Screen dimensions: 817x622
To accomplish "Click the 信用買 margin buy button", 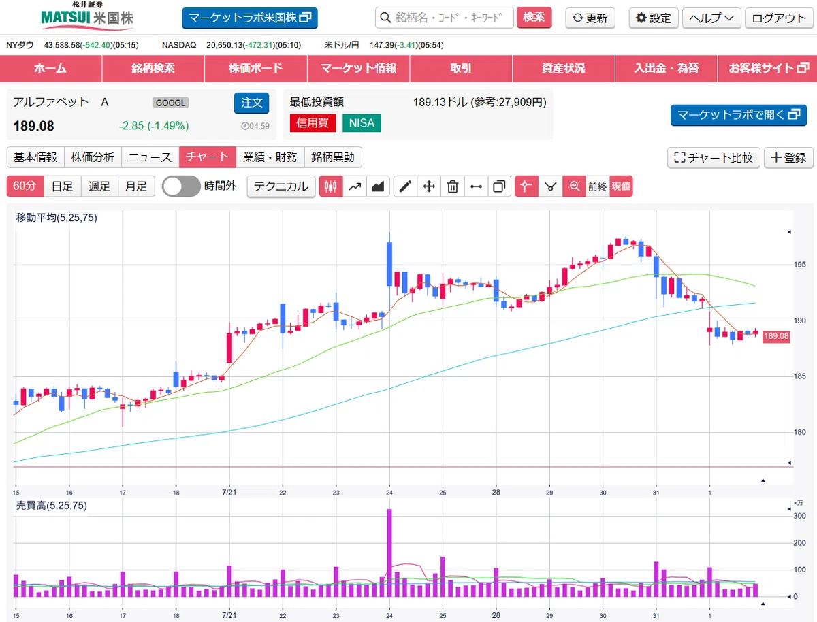I will (x=313, y=123).
